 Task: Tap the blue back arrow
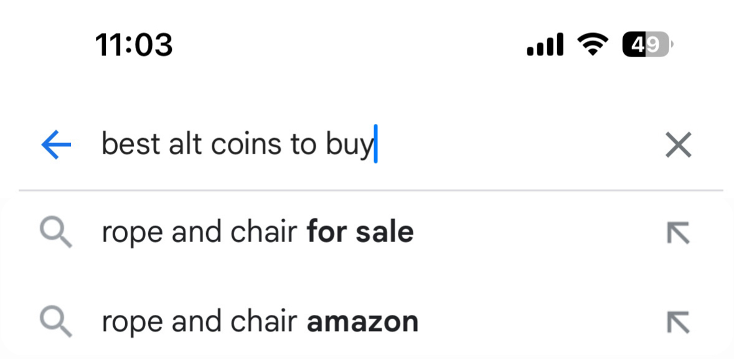56,146
